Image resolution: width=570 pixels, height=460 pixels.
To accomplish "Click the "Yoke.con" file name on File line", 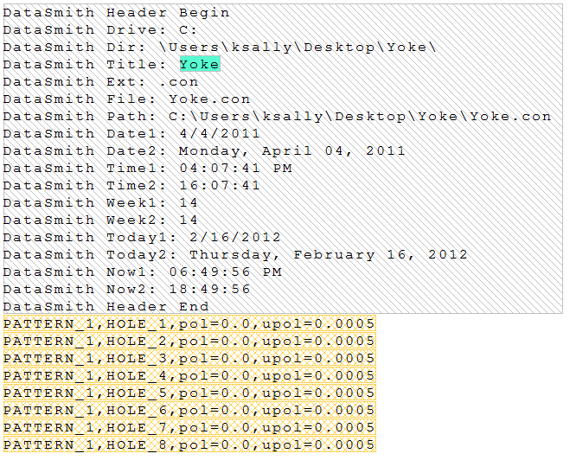I will 209,99.
